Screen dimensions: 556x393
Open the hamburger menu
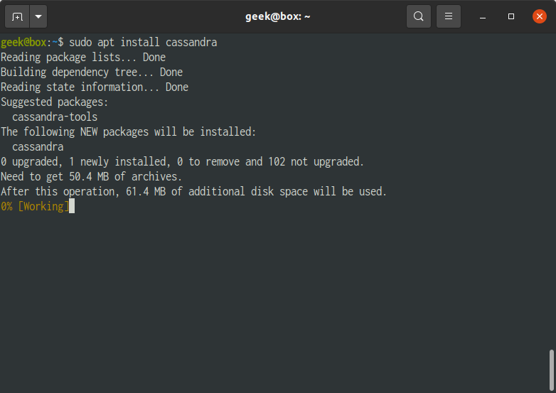[x=448, y=16]
